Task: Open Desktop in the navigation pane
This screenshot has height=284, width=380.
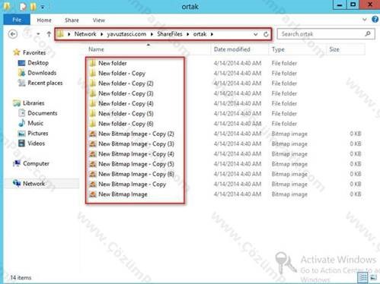Action: [x=38, y=63]
